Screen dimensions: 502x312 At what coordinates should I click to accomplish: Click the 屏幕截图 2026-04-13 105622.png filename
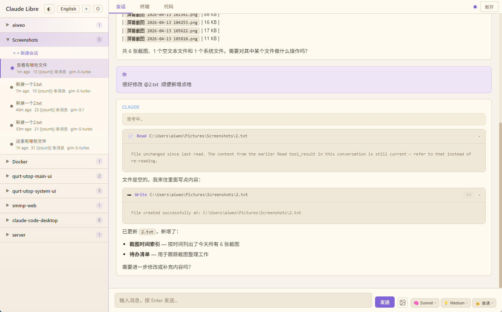(162, 31)
